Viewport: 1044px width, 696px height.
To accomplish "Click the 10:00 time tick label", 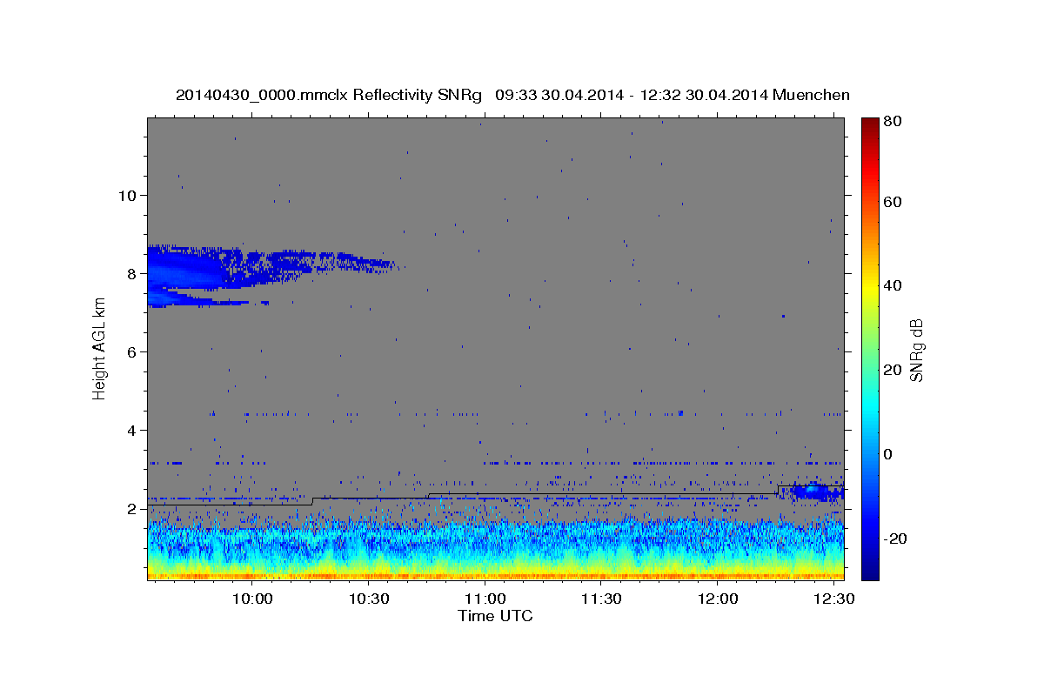I will [x=253, y=599].
